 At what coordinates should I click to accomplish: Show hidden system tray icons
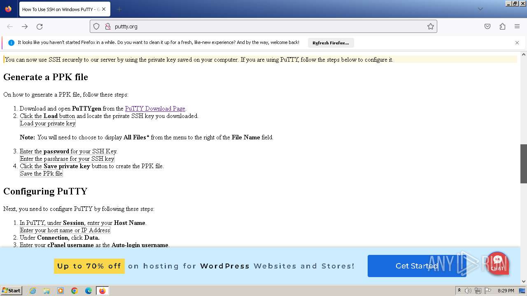[x=459, y=291]
